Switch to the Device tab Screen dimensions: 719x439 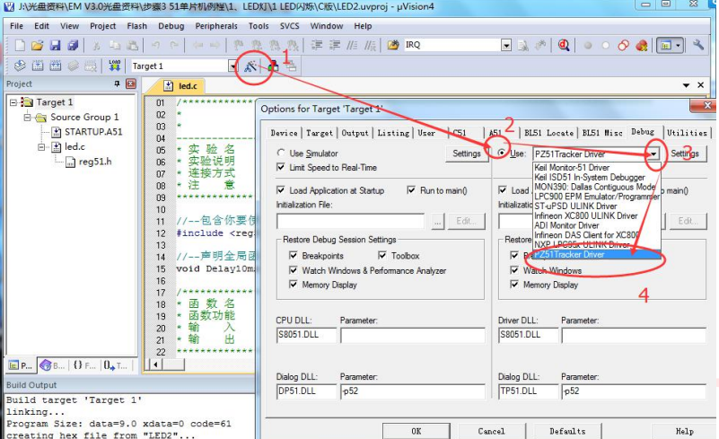pyautogui.click(x=284, y=133)
